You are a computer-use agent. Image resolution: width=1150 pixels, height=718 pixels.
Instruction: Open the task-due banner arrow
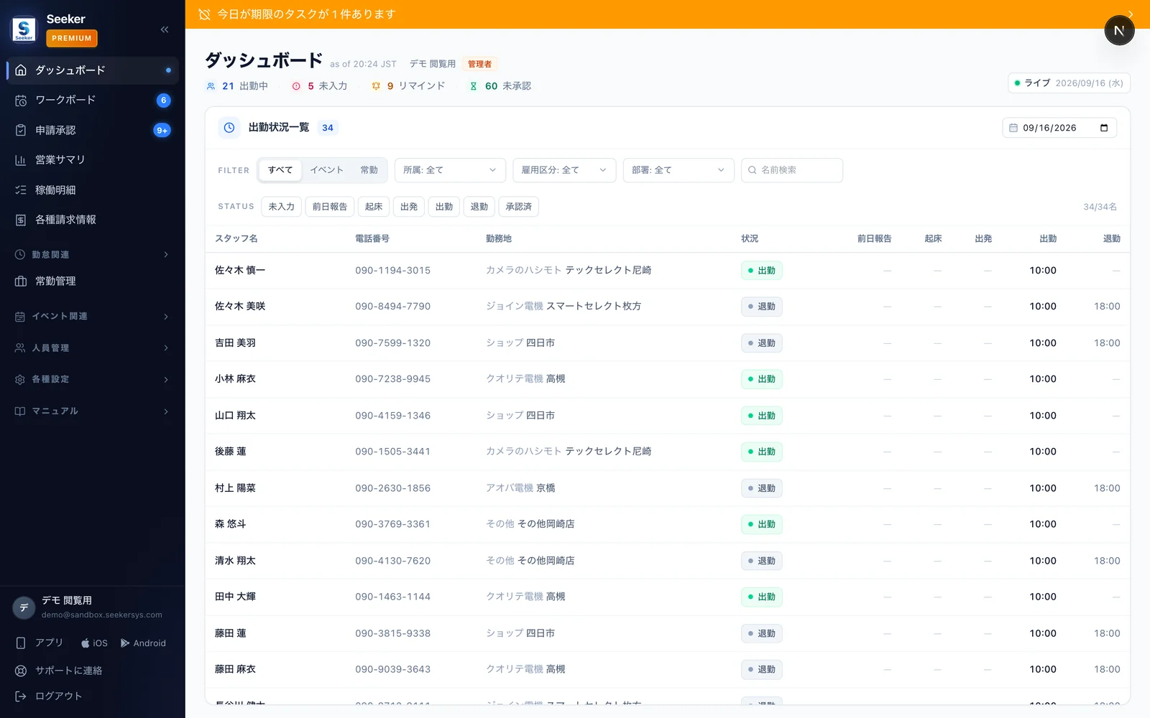coord(1131,14)
